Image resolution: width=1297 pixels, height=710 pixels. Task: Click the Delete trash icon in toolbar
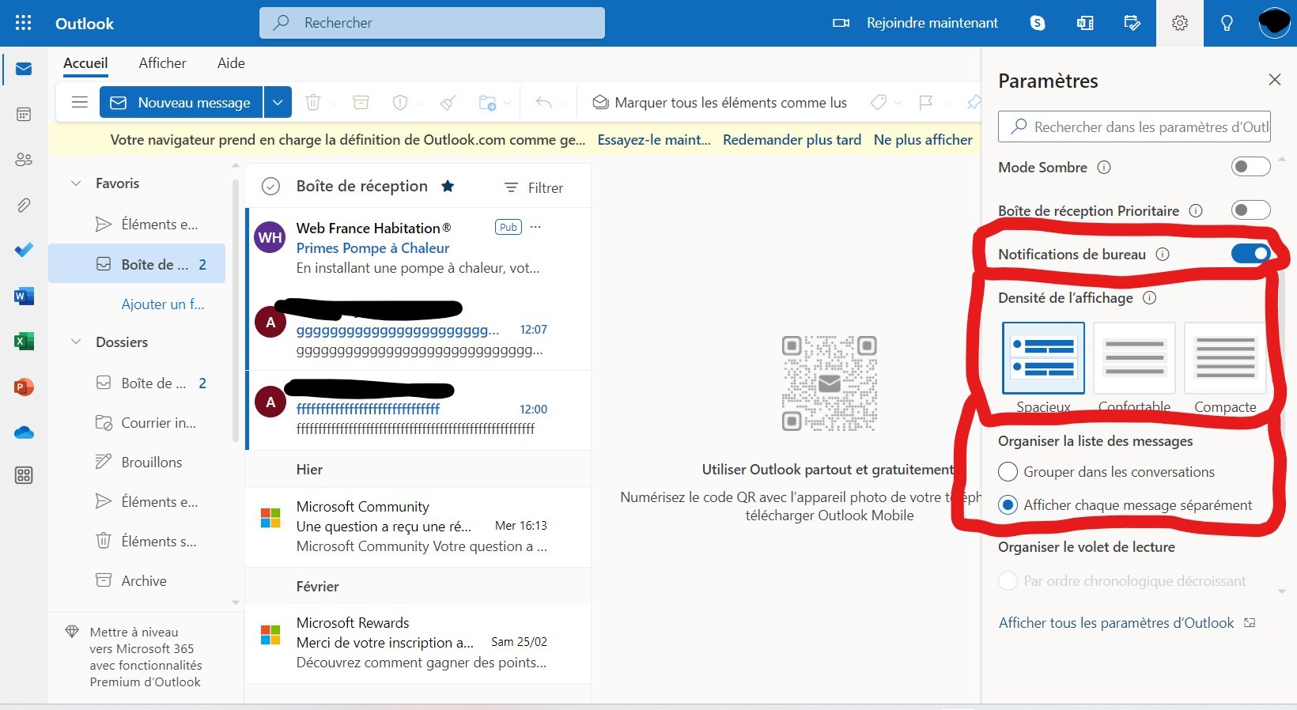pyautogui.click(x=313, y=103)
